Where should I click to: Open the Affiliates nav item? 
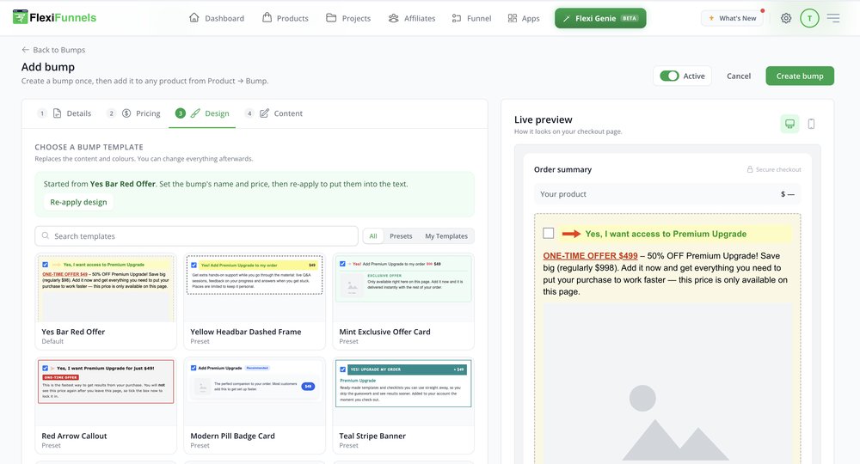pos(412,18)
